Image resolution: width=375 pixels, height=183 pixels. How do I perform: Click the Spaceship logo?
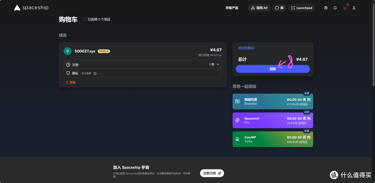pyautogui.click(x=31, y=8)
